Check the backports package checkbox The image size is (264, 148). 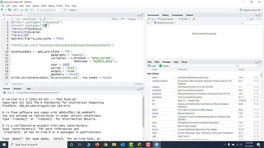pos(148,94)
